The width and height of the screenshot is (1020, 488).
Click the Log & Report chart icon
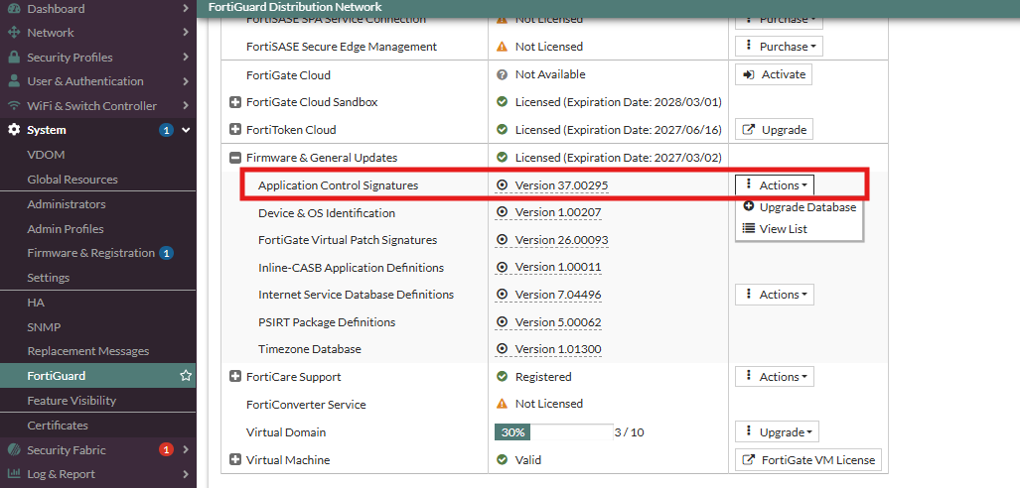pyautogui.click(x=14, y=474)
